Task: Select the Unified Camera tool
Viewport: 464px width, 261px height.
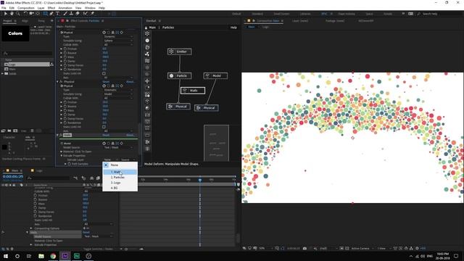Action: [x=32, y=14]
